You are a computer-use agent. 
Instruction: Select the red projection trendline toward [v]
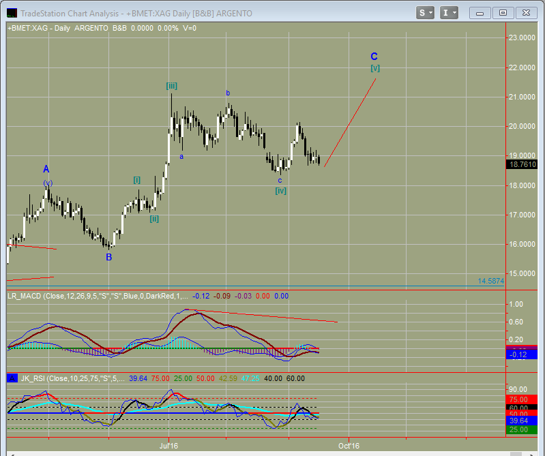pos(350,123)
